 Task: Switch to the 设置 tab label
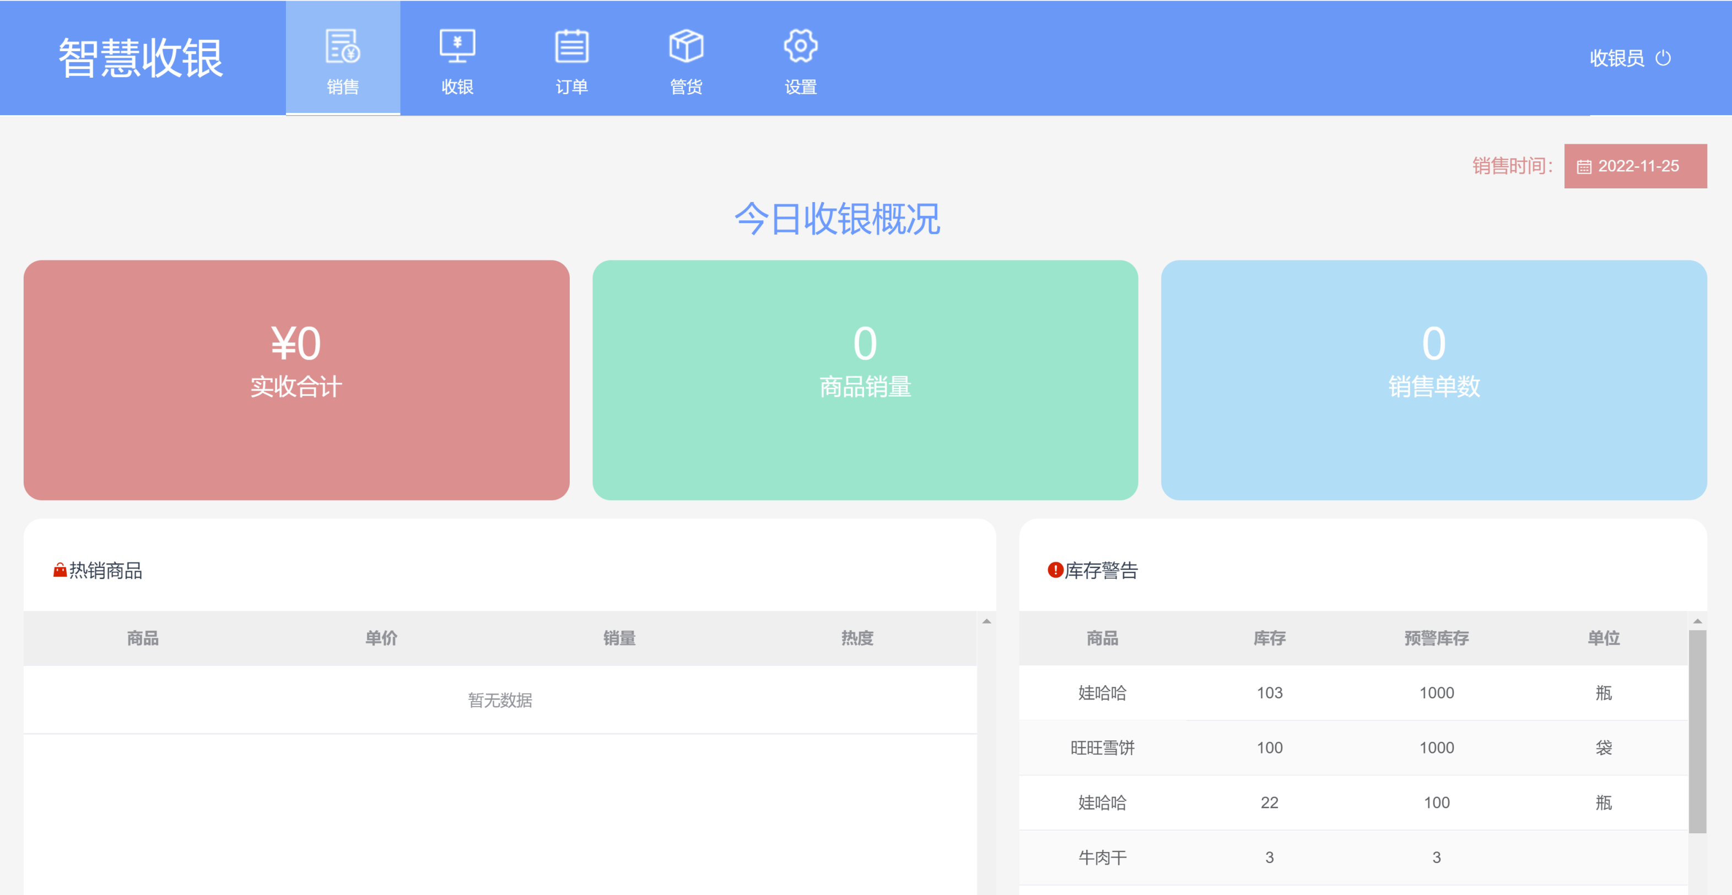pyautogui.click(x=800, y=86)
